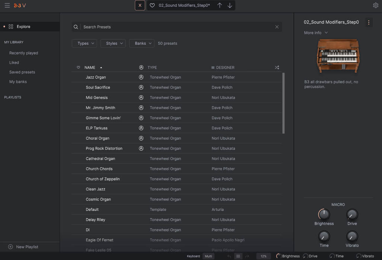Expand the More info section
The image size is (382, 260).
(x=316, y=33)
